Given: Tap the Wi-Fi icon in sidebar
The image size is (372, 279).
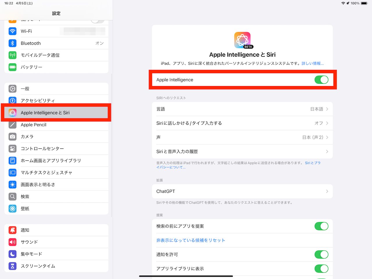Looking at the screenshot, I should point(12,31).
